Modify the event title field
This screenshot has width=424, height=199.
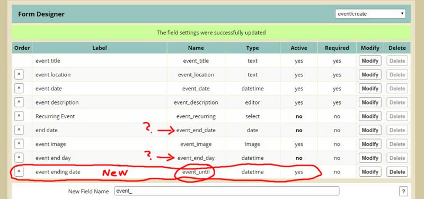pos(370,60)
